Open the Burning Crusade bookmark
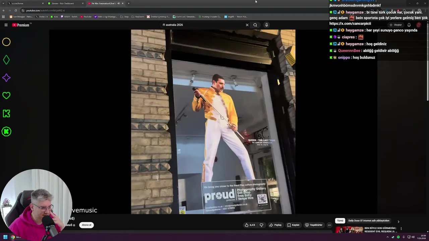 pos(209,16)
